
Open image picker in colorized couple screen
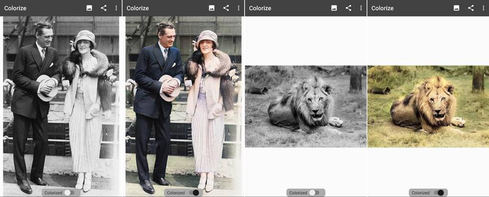(212, 8)
